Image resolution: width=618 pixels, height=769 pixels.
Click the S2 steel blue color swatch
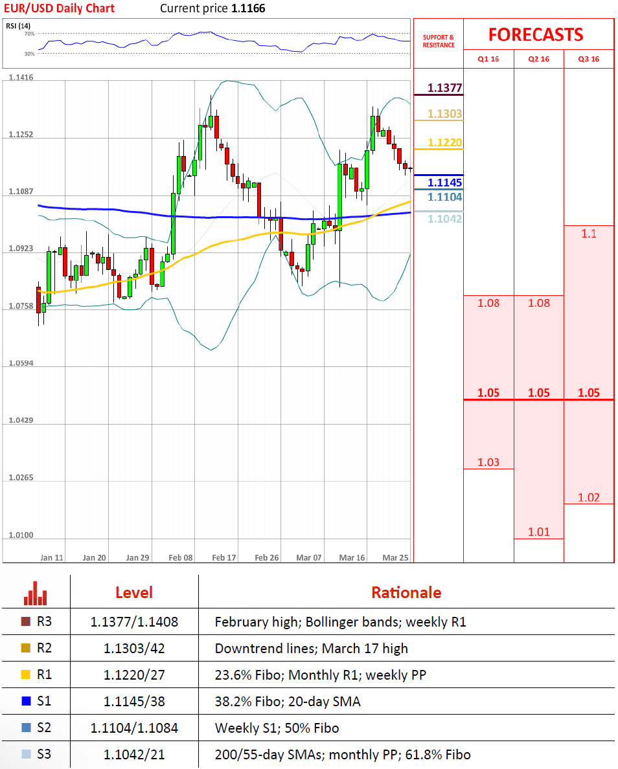(26, 728)
